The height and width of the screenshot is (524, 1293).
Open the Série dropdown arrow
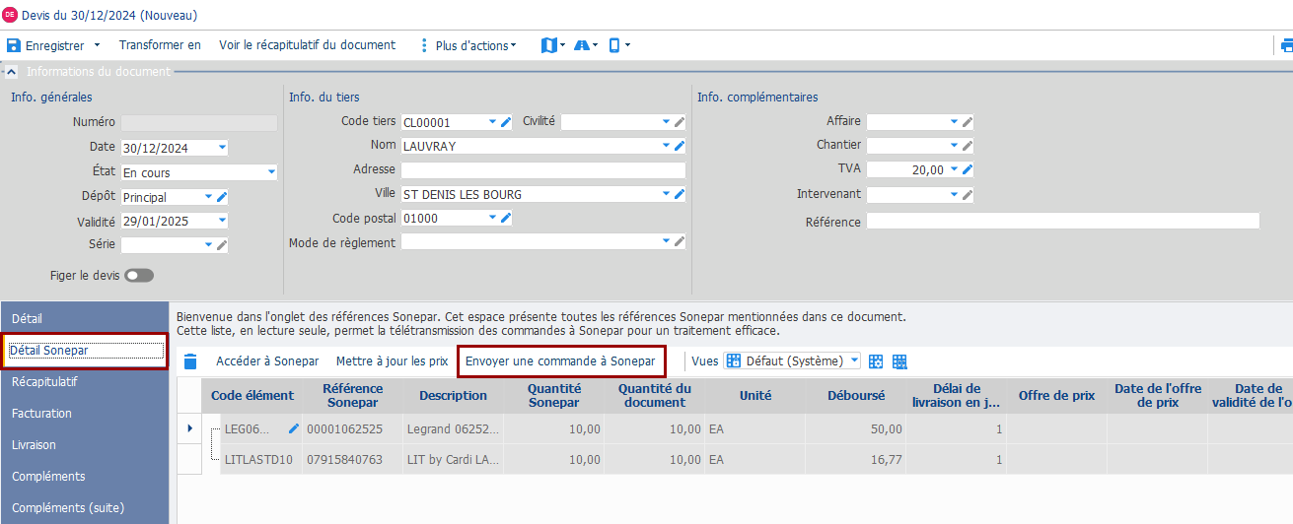(208, 245)
